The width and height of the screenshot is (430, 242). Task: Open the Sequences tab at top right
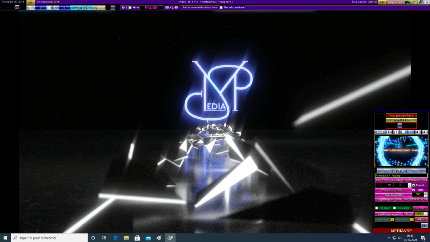point(395,2)
